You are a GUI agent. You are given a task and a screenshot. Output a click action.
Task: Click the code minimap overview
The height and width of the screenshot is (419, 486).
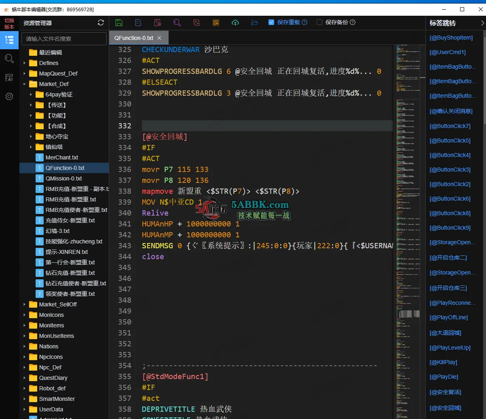click(x=408, y=232)
